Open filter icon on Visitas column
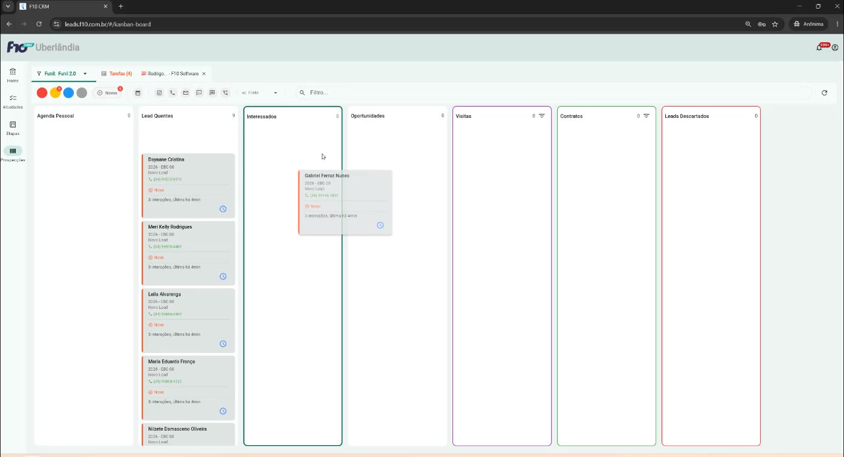844x457 pixels. click(x=542, y=116)
